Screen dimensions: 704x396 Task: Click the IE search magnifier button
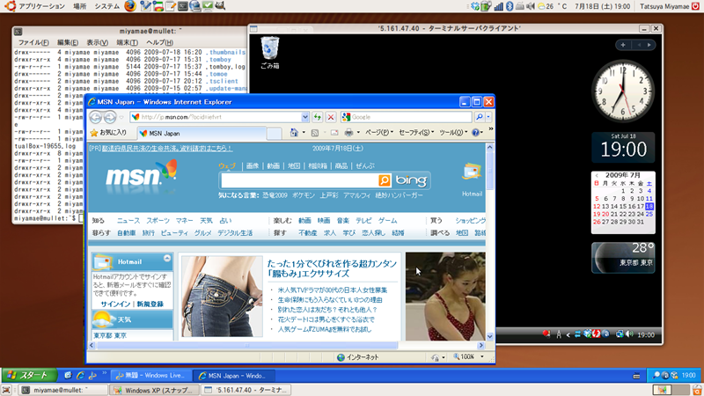pos(479,117)
